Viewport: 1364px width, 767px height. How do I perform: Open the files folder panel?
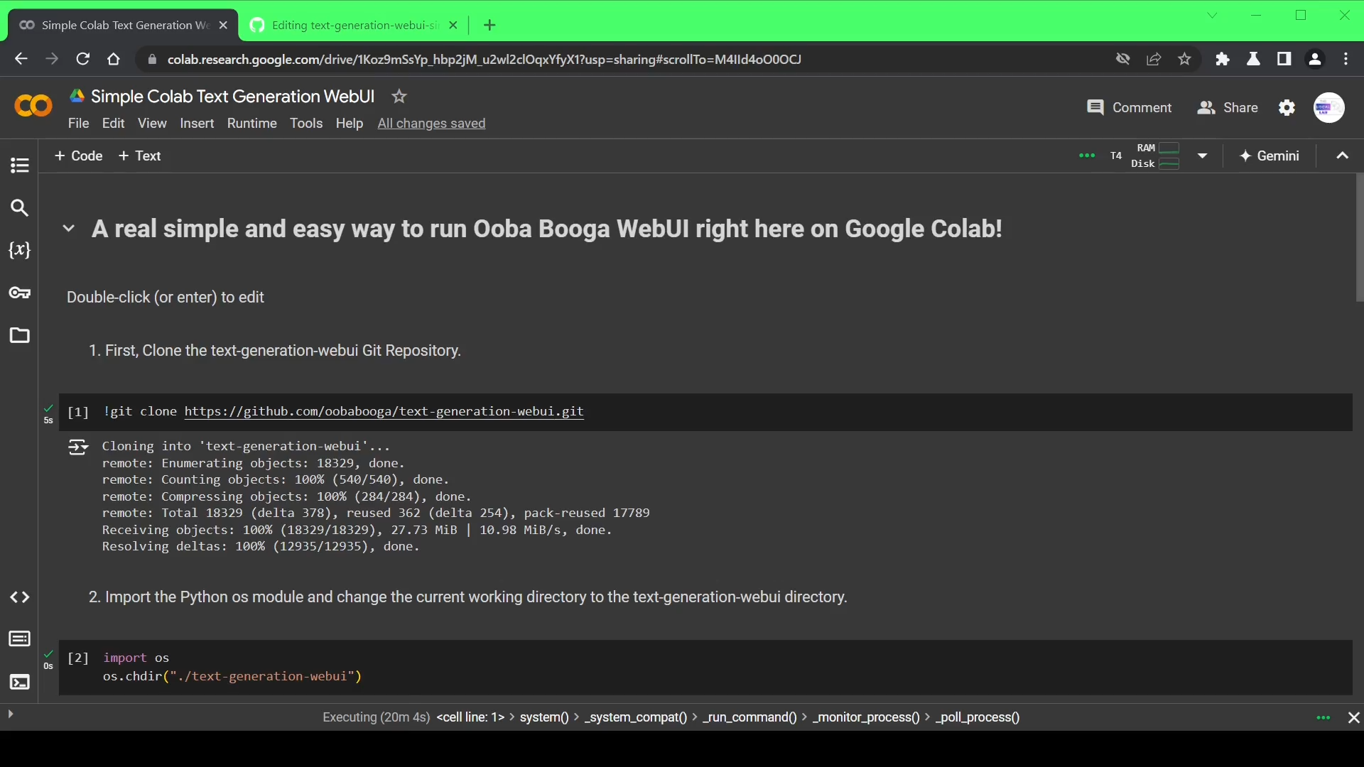point(19,335)
